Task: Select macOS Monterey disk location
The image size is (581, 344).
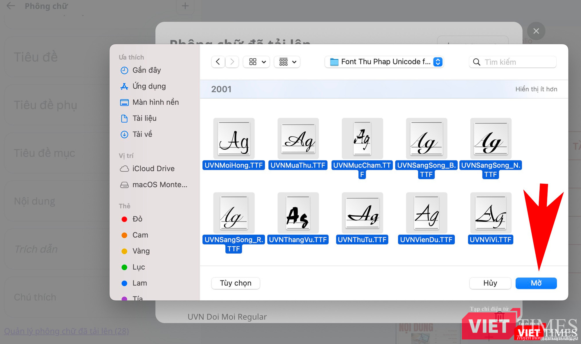Action: coord(159,185)
